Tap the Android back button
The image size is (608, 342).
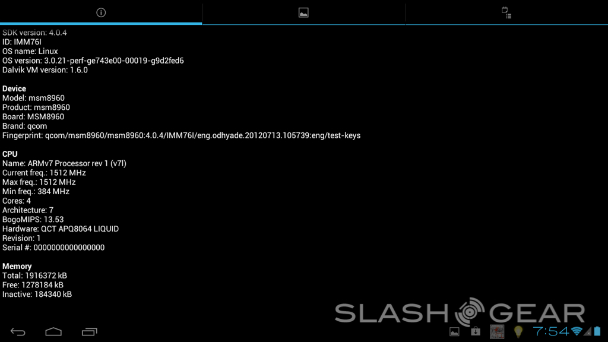pos(18,331)
